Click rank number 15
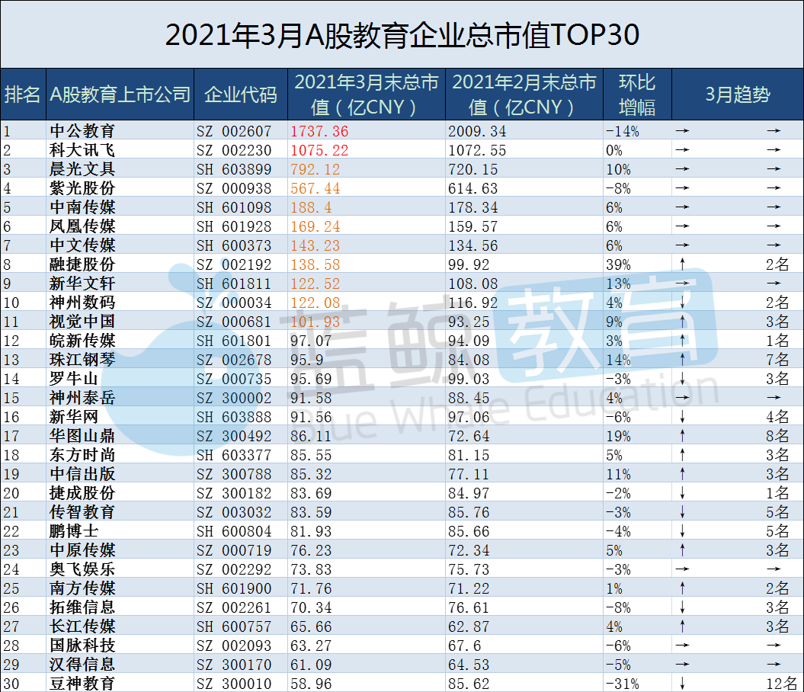Image resolution: width=804 pixels, height=692 pixels. point(11,399)
